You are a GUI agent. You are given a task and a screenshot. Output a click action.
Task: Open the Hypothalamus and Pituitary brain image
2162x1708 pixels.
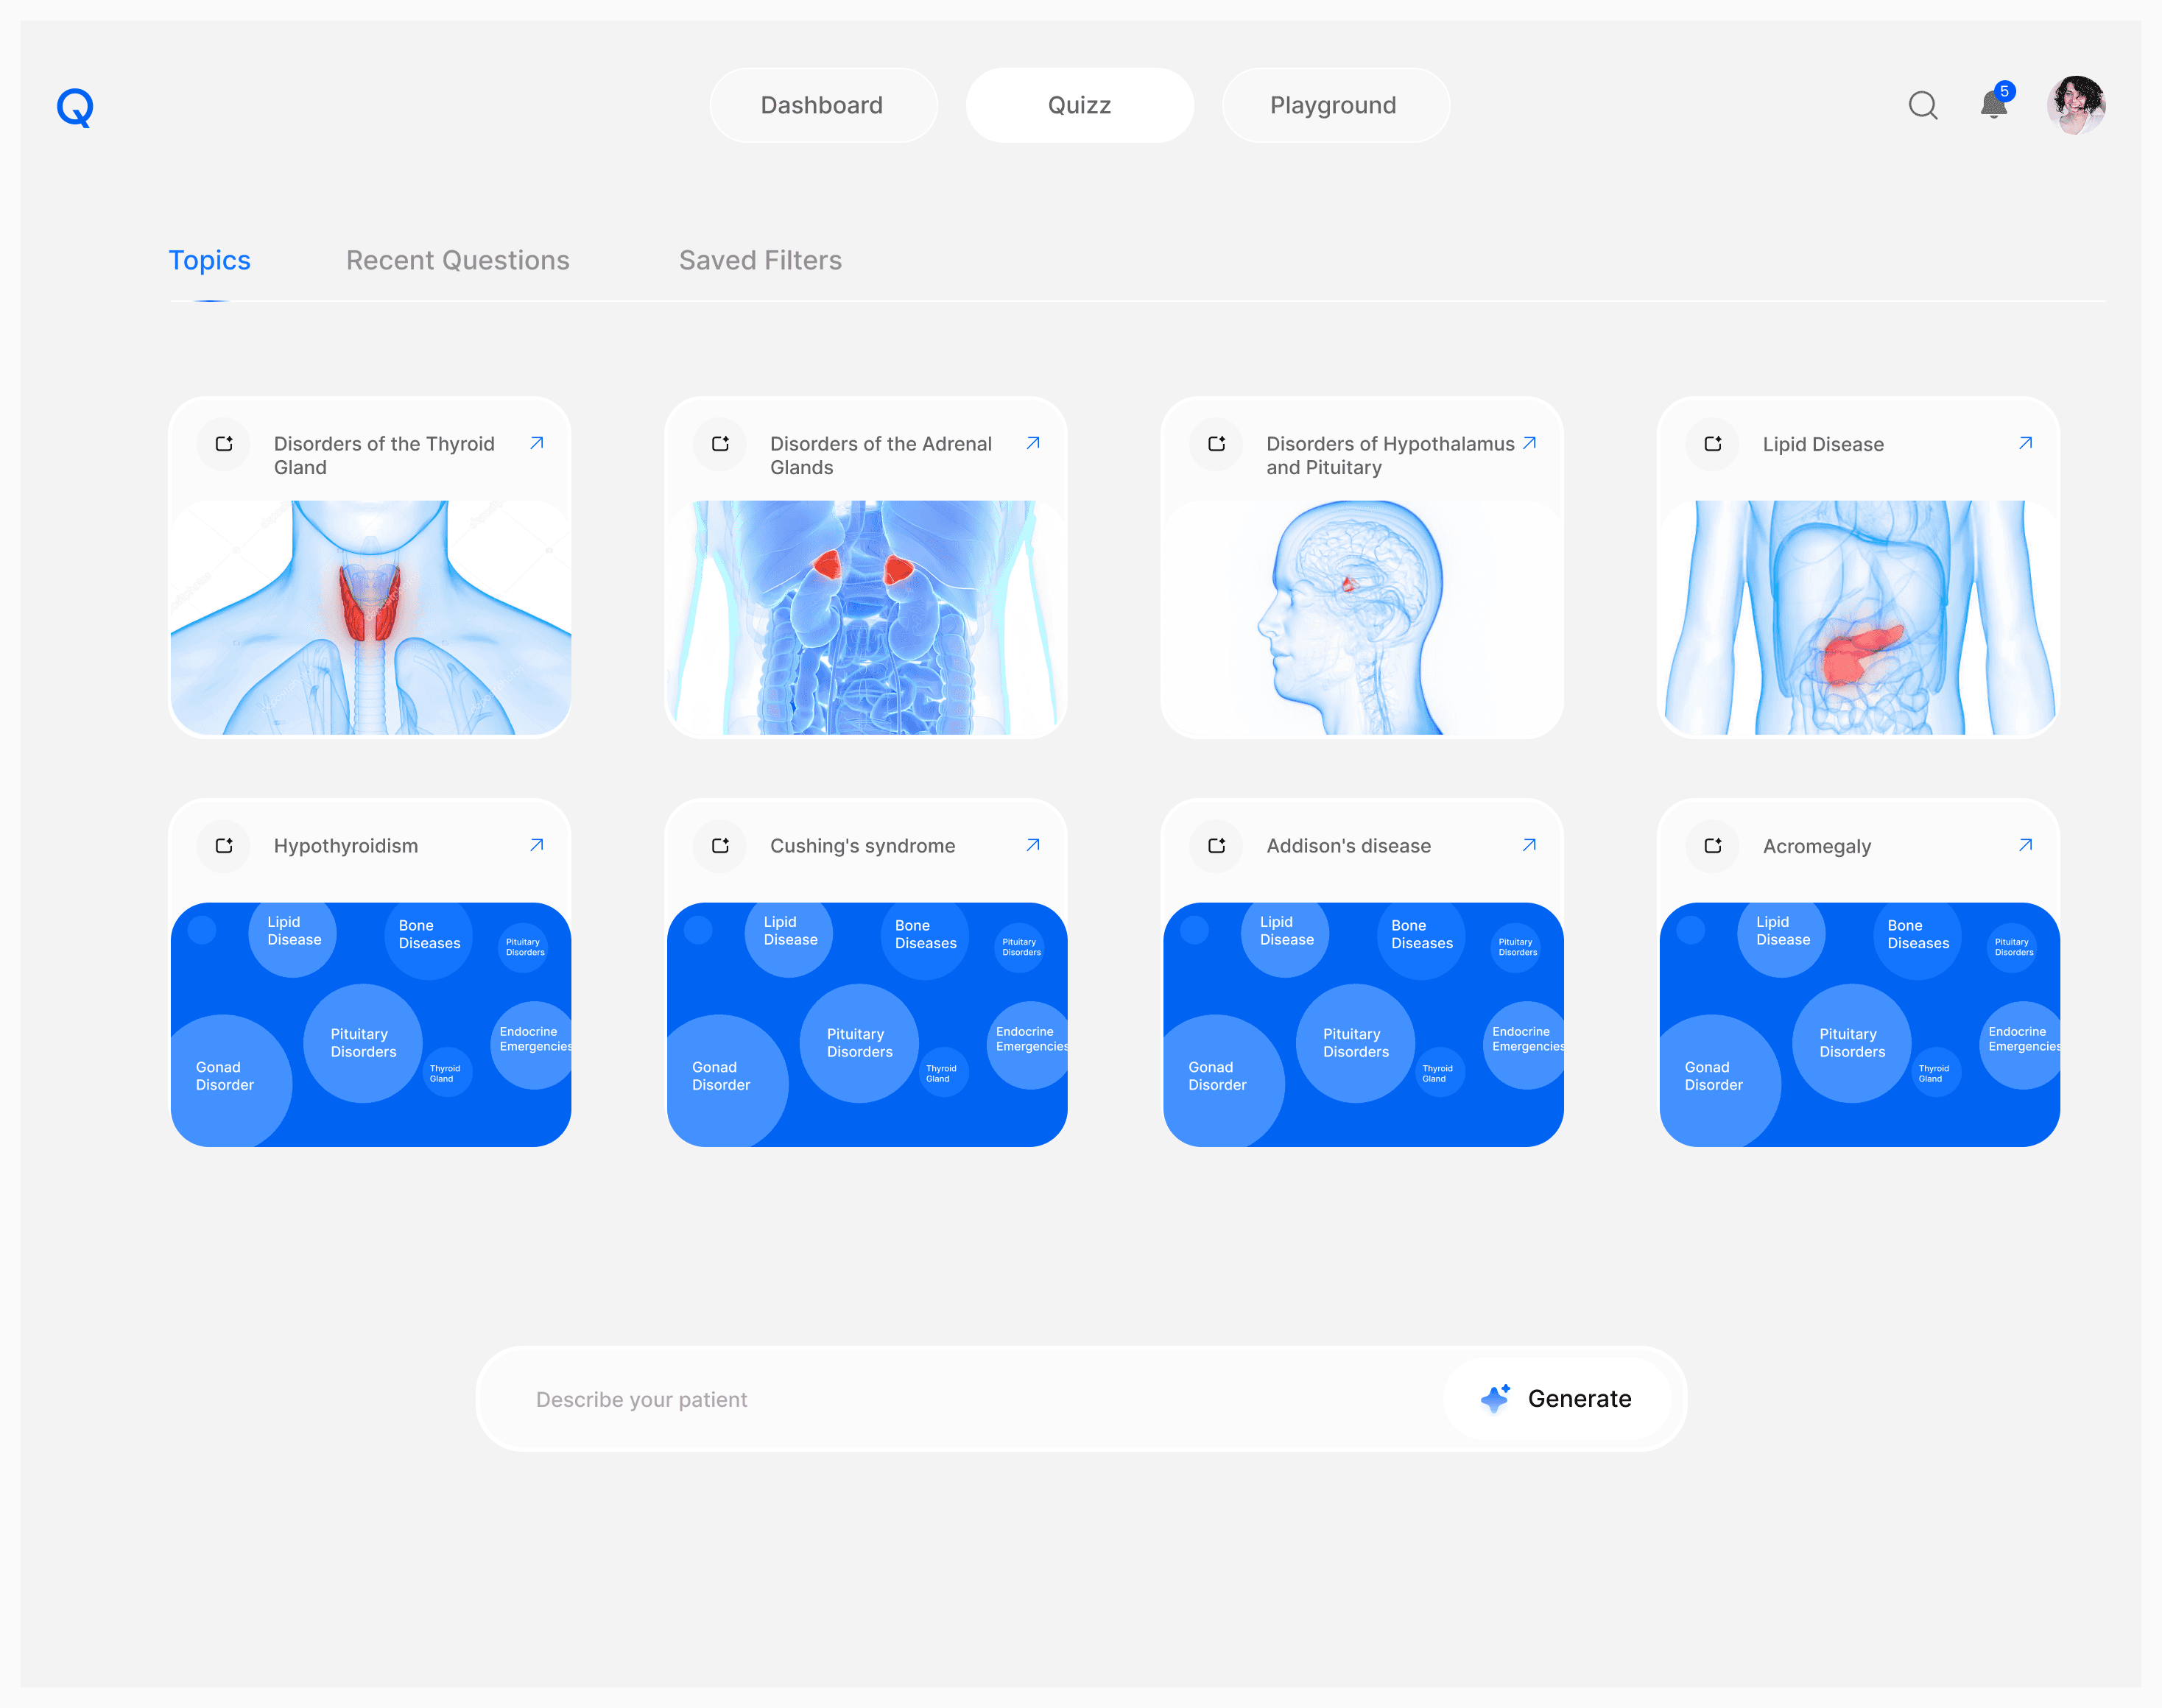pos(1361,618)
